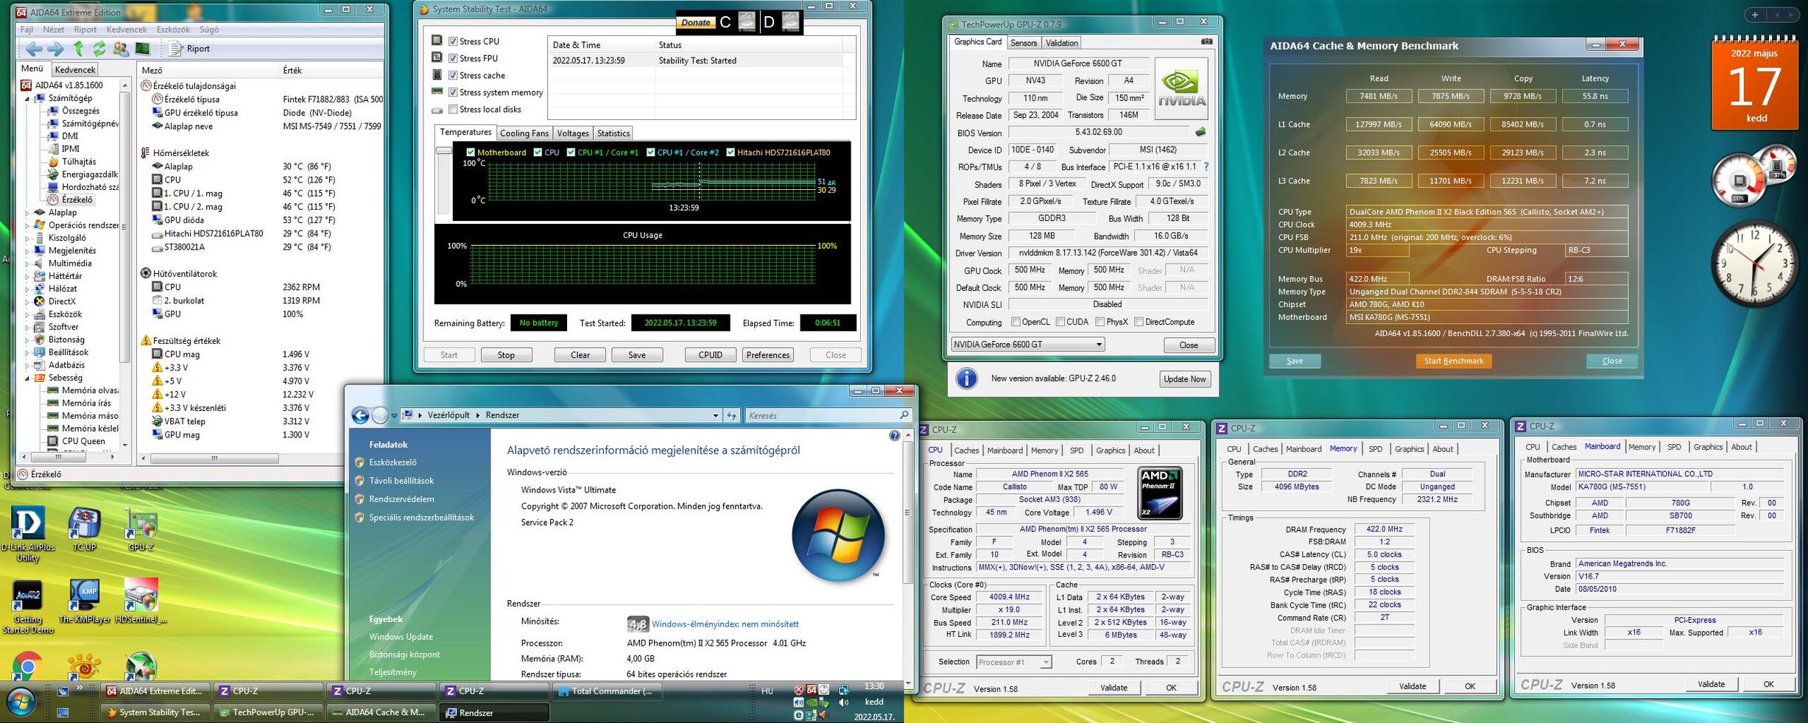Toggle OpenCL checkbox in GPU-Z

tap(1016, 322)
